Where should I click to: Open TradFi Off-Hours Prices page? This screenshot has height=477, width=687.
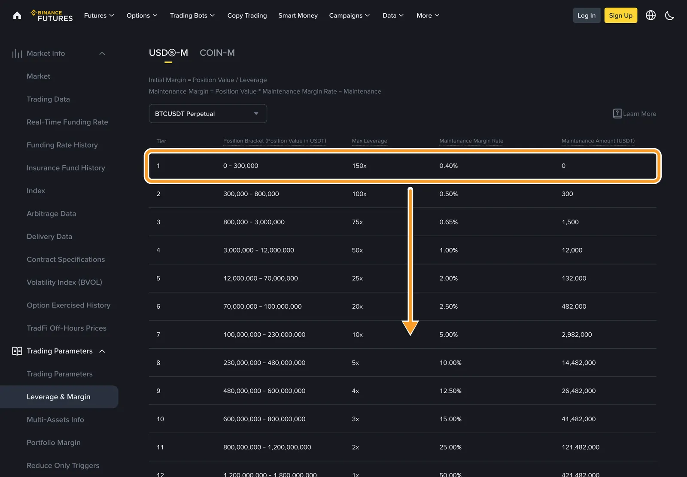[67, 328]
